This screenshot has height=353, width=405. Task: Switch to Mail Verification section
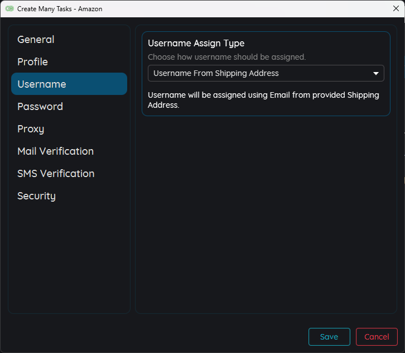click(55, 151)
